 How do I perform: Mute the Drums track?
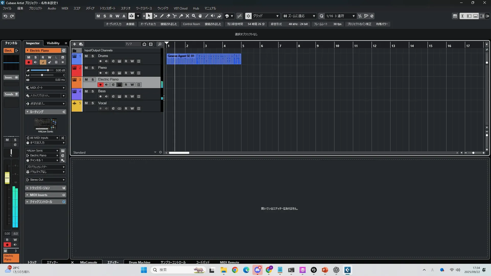86,56
